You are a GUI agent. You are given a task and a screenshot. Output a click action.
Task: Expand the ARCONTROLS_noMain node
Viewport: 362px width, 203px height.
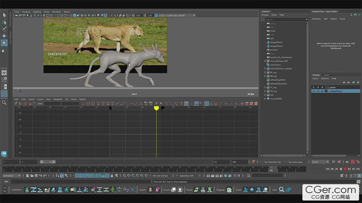coord(265,68)
